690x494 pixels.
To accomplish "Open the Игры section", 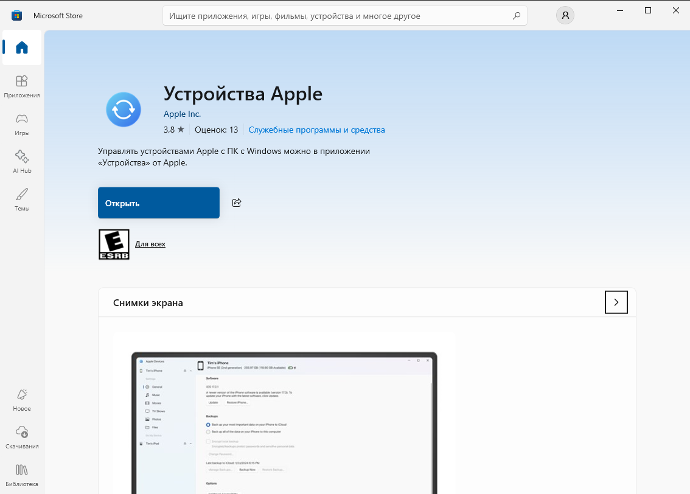I will 21,125.
